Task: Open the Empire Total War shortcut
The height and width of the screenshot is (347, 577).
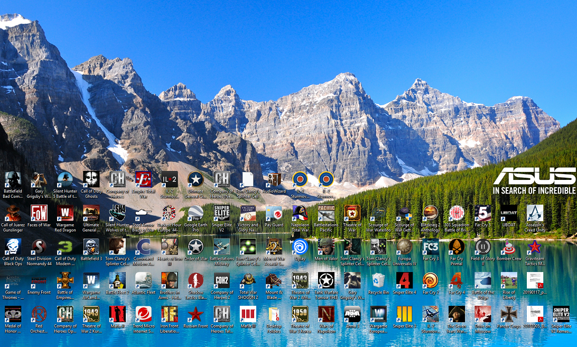Action: point(143,180)
